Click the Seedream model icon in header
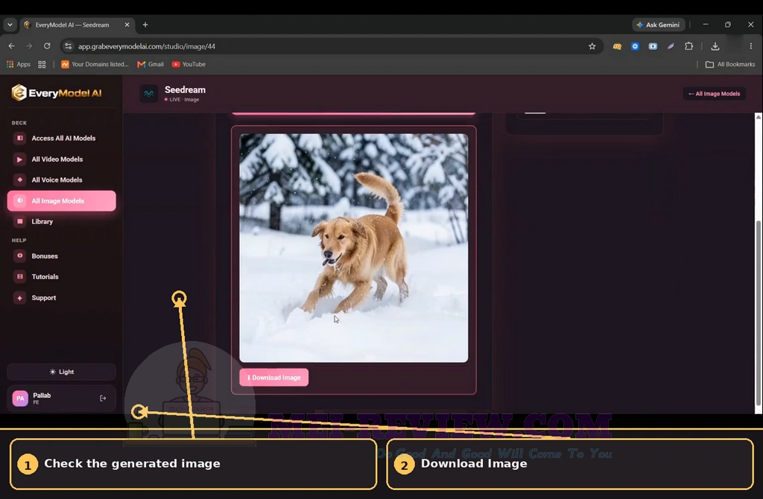This screenshot has width=763, height=499. point(149,93)
